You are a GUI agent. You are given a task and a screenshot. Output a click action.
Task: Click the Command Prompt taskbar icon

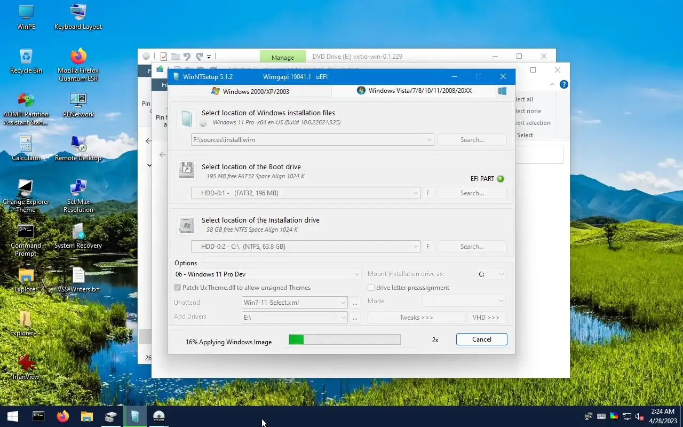click(38, 416)
